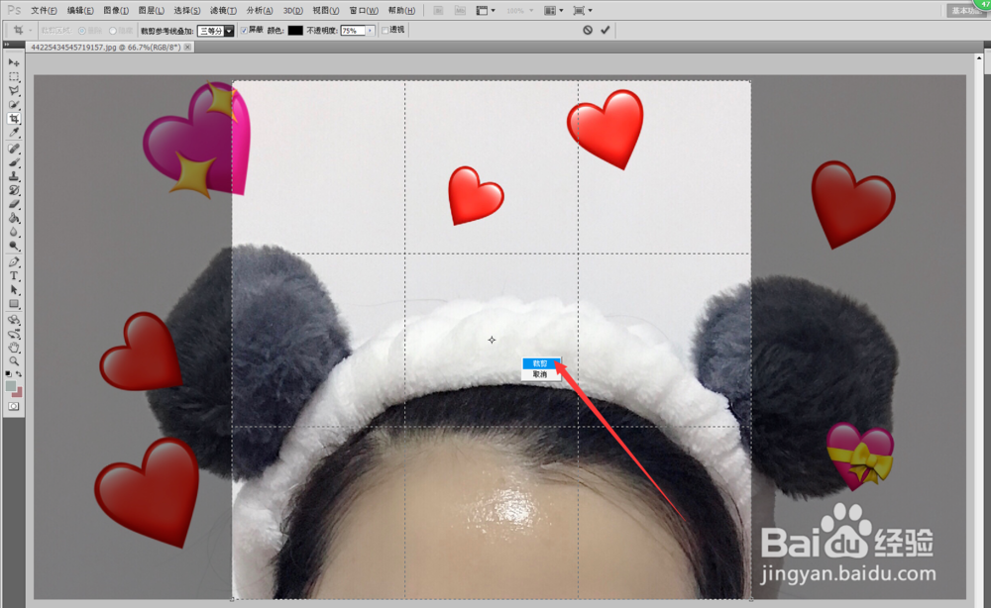Expand the collapsed tools panel arrows
Viewport: 991px width, 608px height.
[6, 45]
